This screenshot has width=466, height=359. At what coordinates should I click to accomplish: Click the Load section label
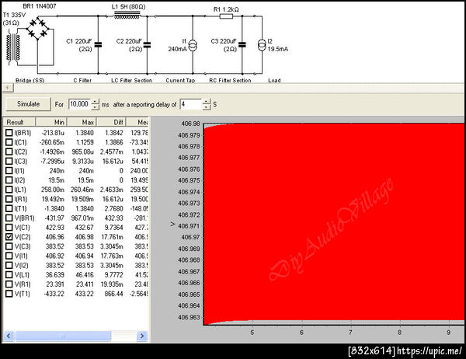(x=274, y=80)
